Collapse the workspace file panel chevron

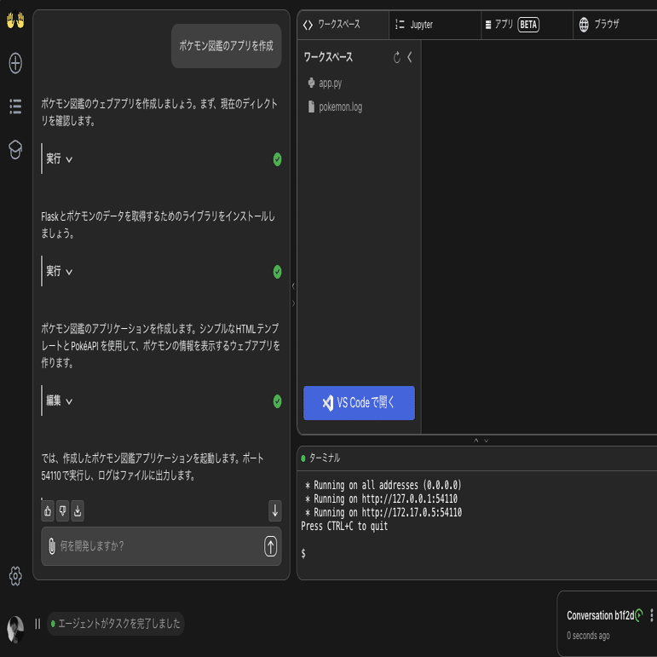click(410, 57)
